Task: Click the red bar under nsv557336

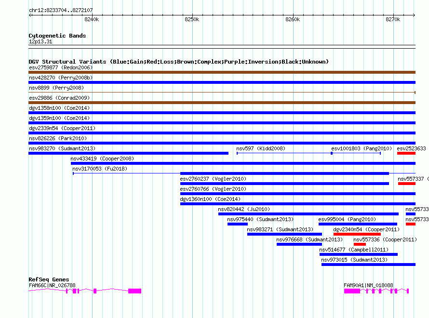Action: 360,244
